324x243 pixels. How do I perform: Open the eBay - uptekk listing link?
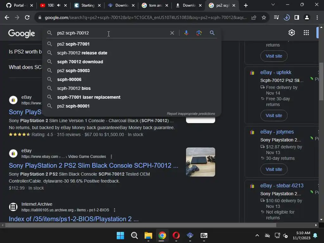pos(276,72)
